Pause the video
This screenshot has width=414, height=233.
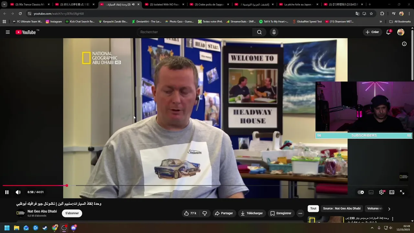coord(7,192)
